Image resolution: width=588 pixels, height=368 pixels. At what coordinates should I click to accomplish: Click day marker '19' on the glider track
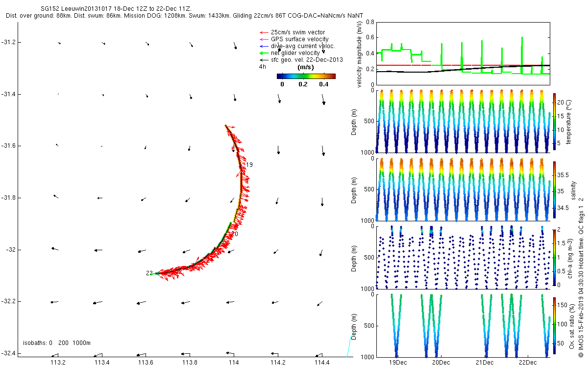pyautogui.click(x=249, y=164)
